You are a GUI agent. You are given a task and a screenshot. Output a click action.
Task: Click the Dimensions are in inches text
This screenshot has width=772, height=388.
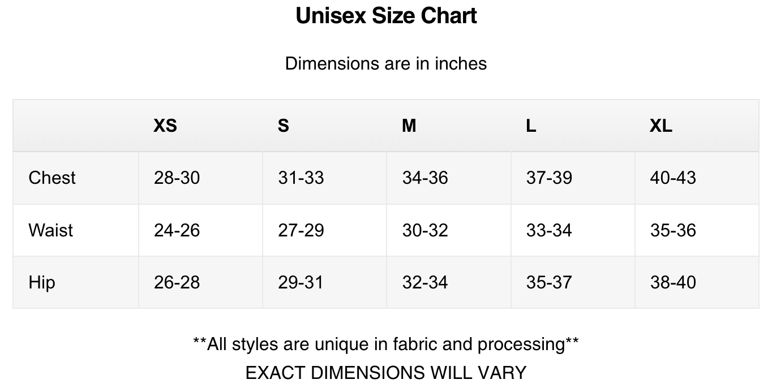[386, 63]
